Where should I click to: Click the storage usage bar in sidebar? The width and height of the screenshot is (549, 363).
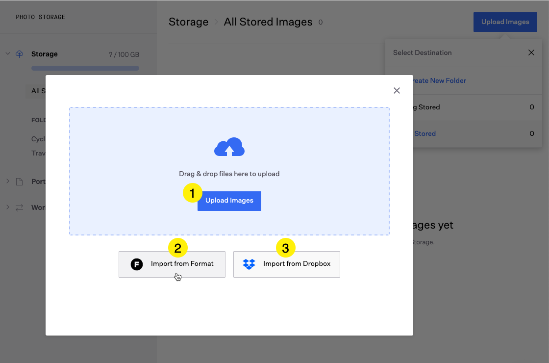point(85,68)
